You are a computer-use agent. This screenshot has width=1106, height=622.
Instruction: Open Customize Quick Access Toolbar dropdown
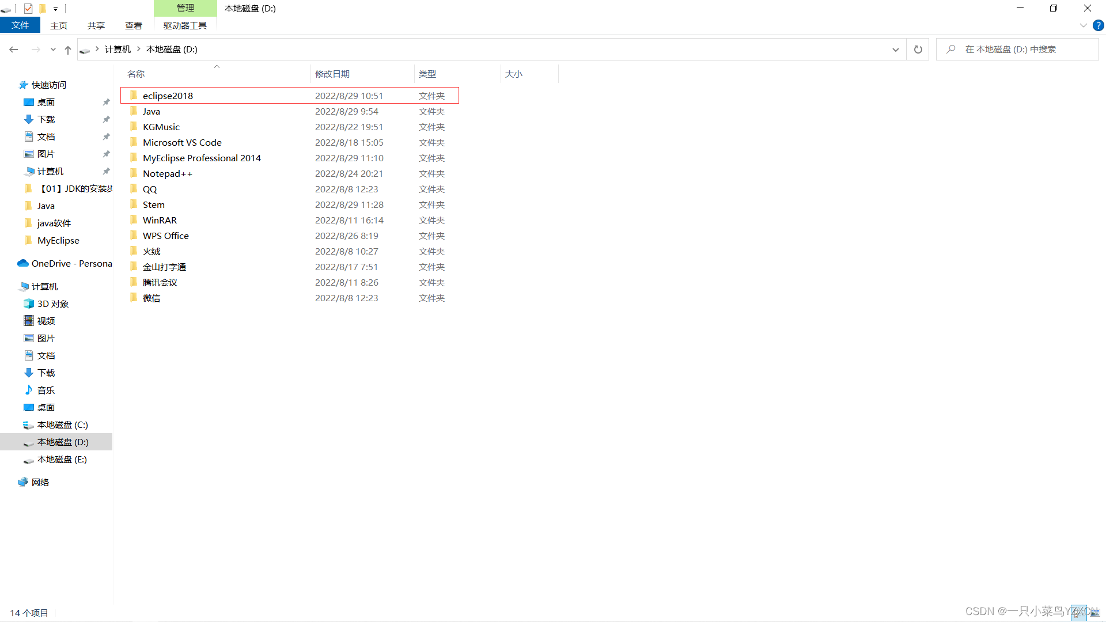pos(55,9)
